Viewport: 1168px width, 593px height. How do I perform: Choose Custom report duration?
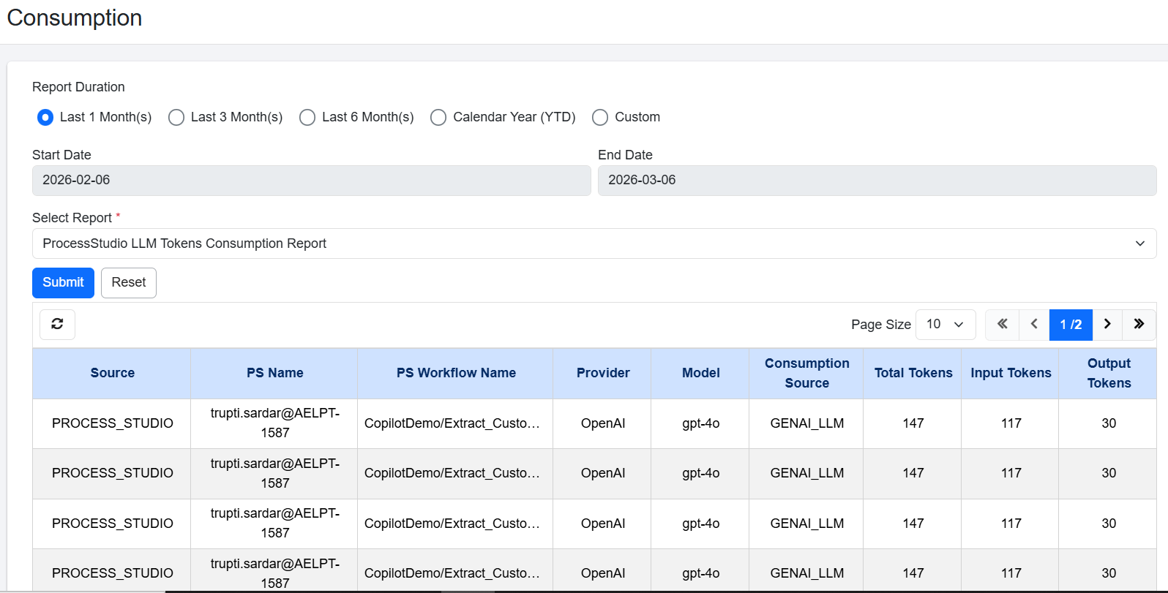[600, 118]
